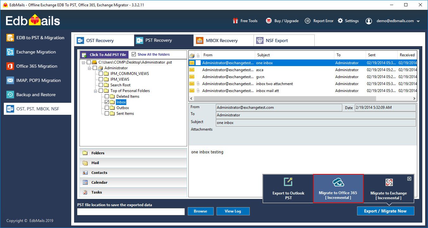
Task: Click the IMAP, POP3 Migration envelope icon
Action: (x=10, y=80)
